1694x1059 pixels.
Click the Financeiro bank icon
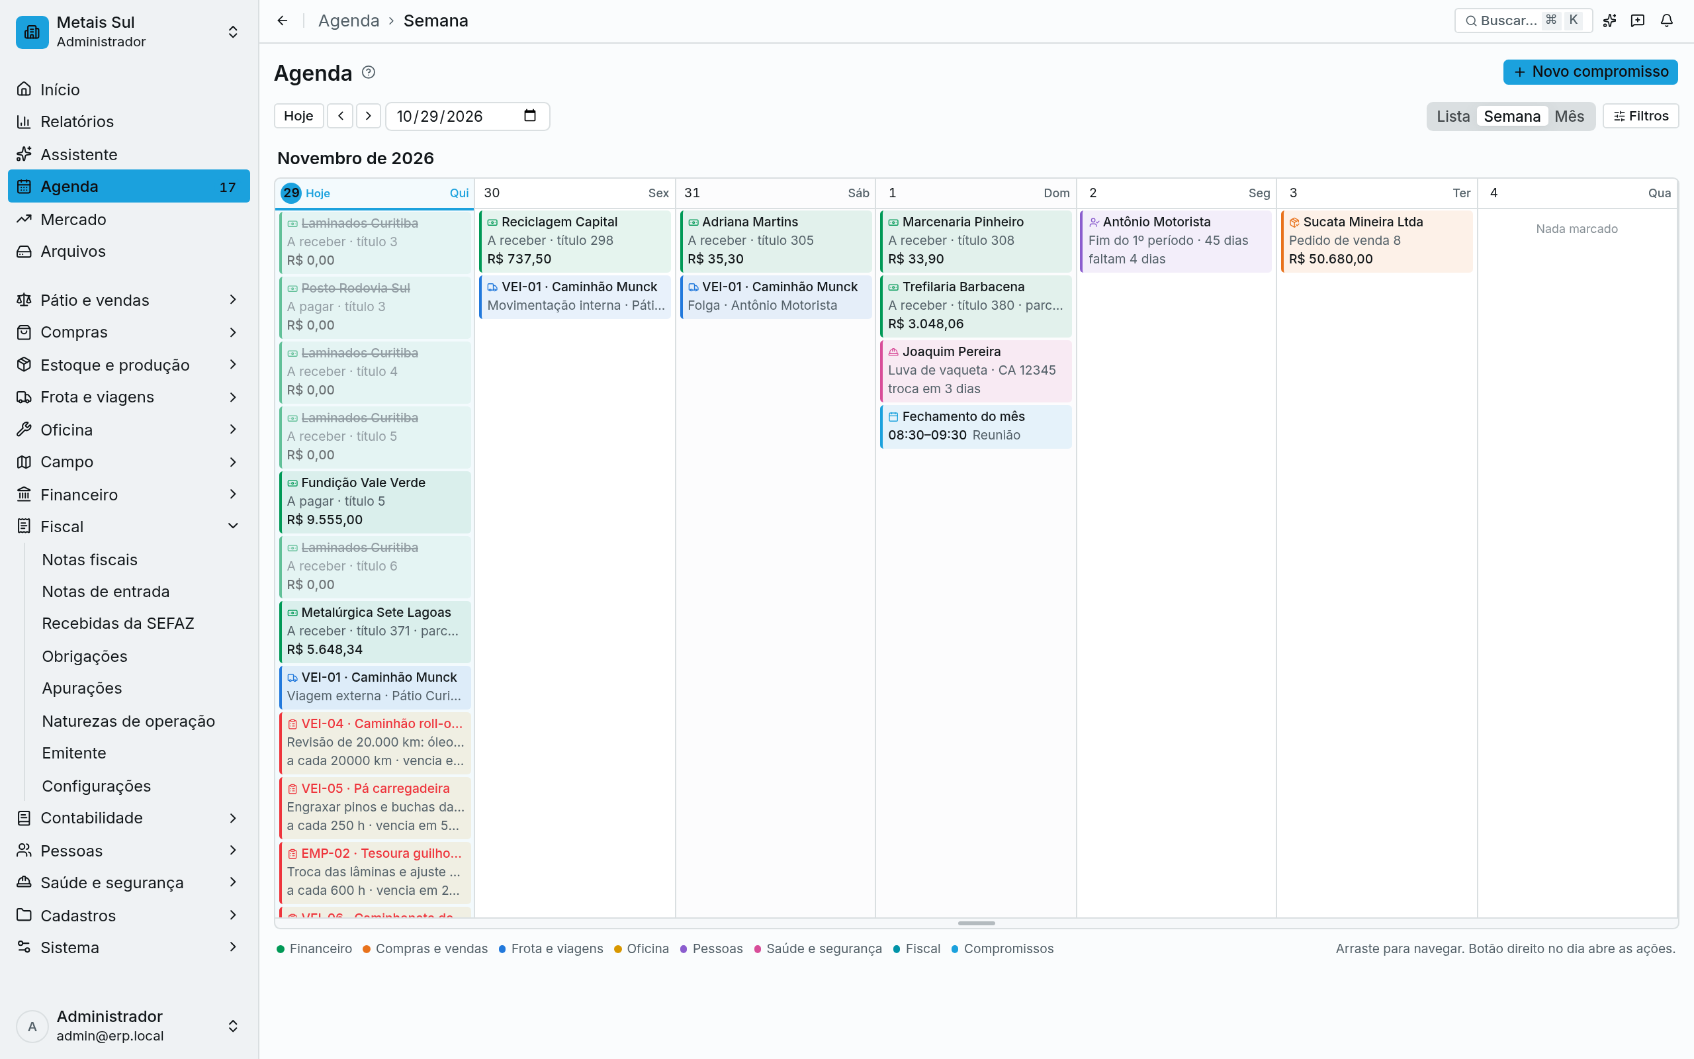[x=24, y=494]
